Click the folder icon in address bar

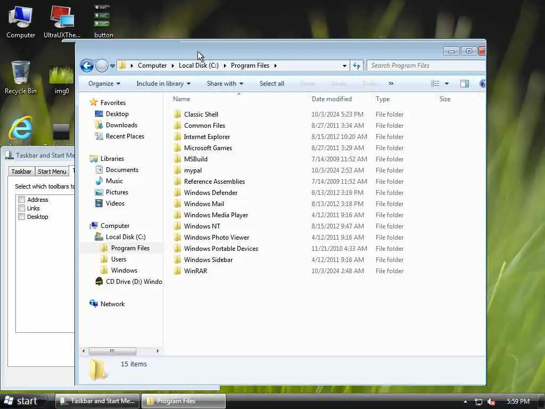[122, 66]
